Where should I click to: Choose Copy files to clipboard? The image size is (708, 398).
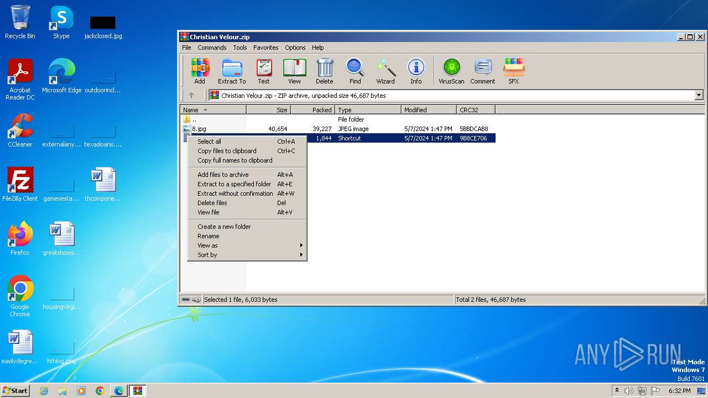247,151
